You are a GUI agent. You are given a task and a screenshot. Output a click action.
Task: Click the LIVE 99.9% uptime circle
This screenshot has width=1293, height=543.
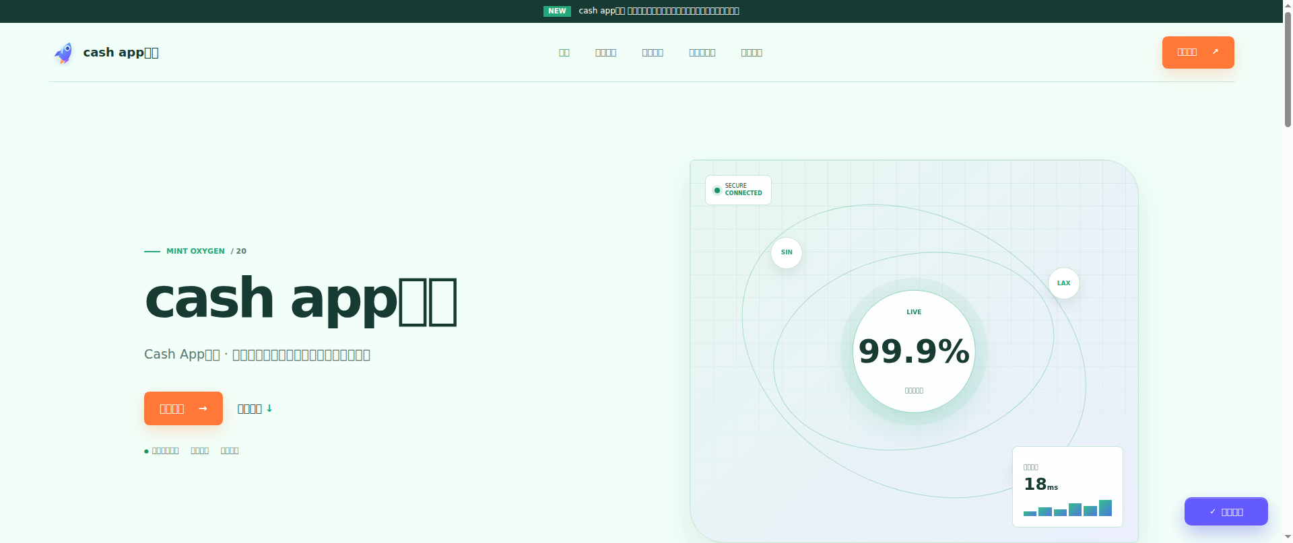point(914,351)
